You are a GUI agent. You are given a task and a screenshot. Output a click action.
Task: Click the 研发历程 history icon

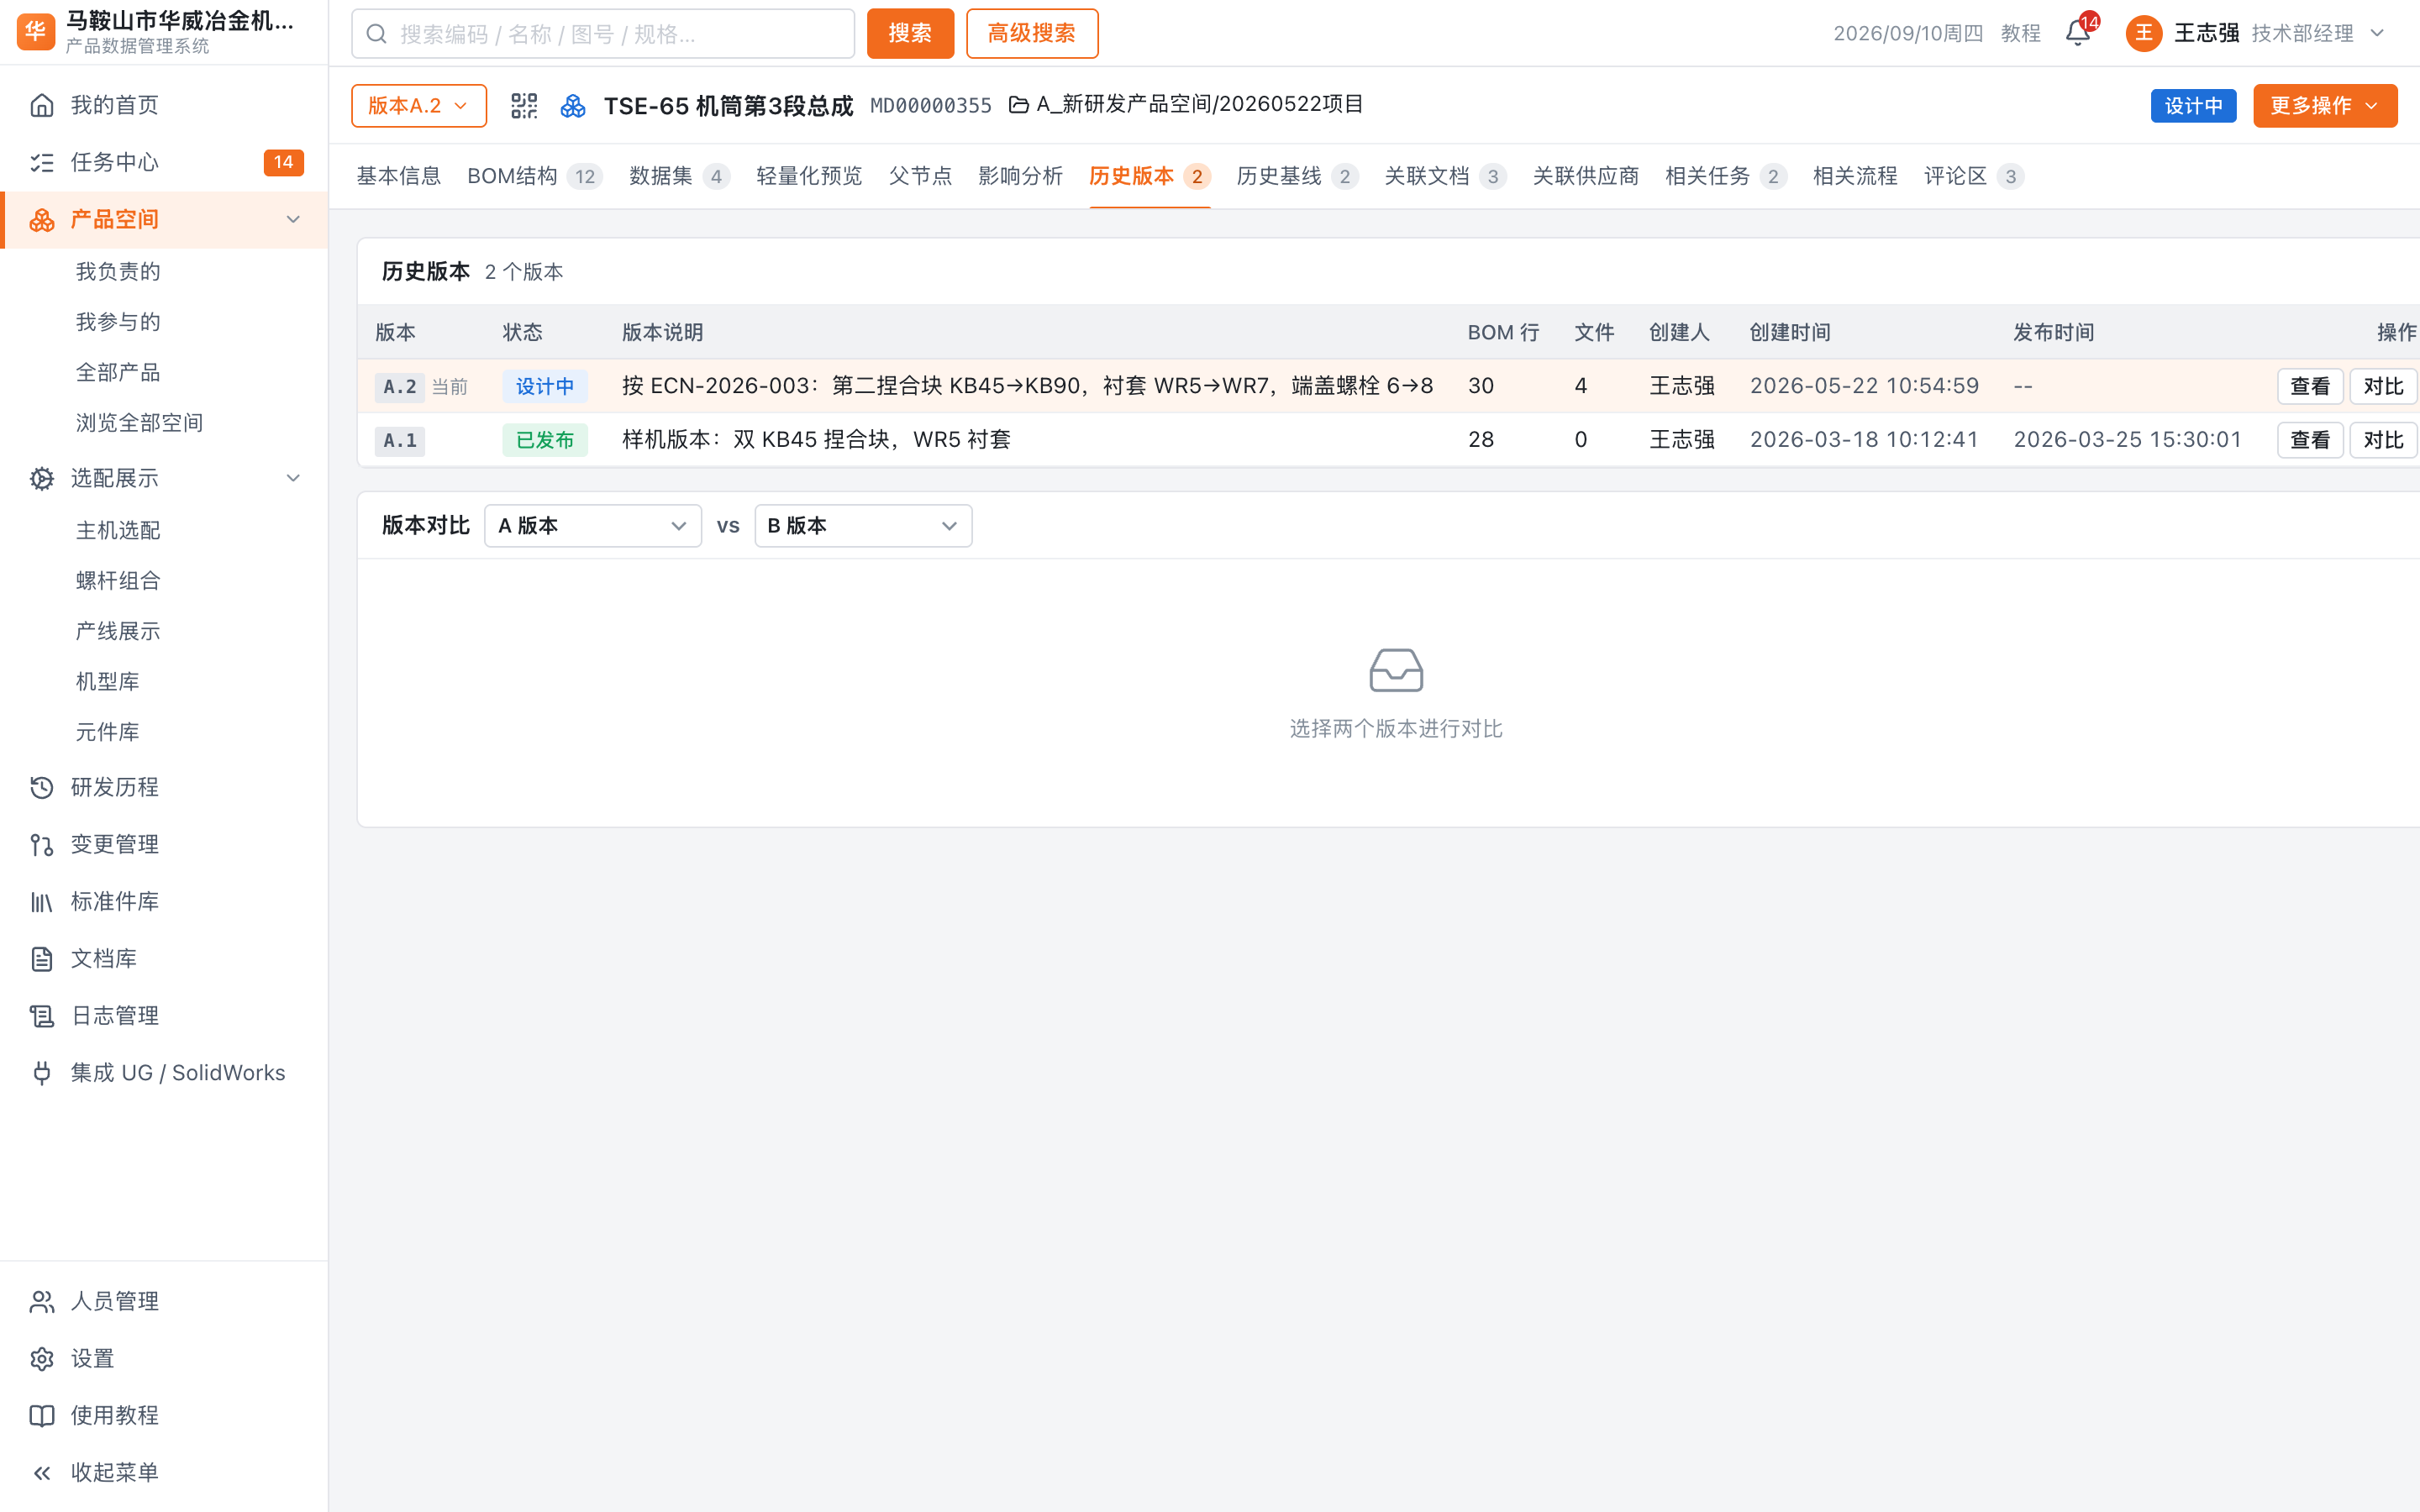tap(42, 787)
